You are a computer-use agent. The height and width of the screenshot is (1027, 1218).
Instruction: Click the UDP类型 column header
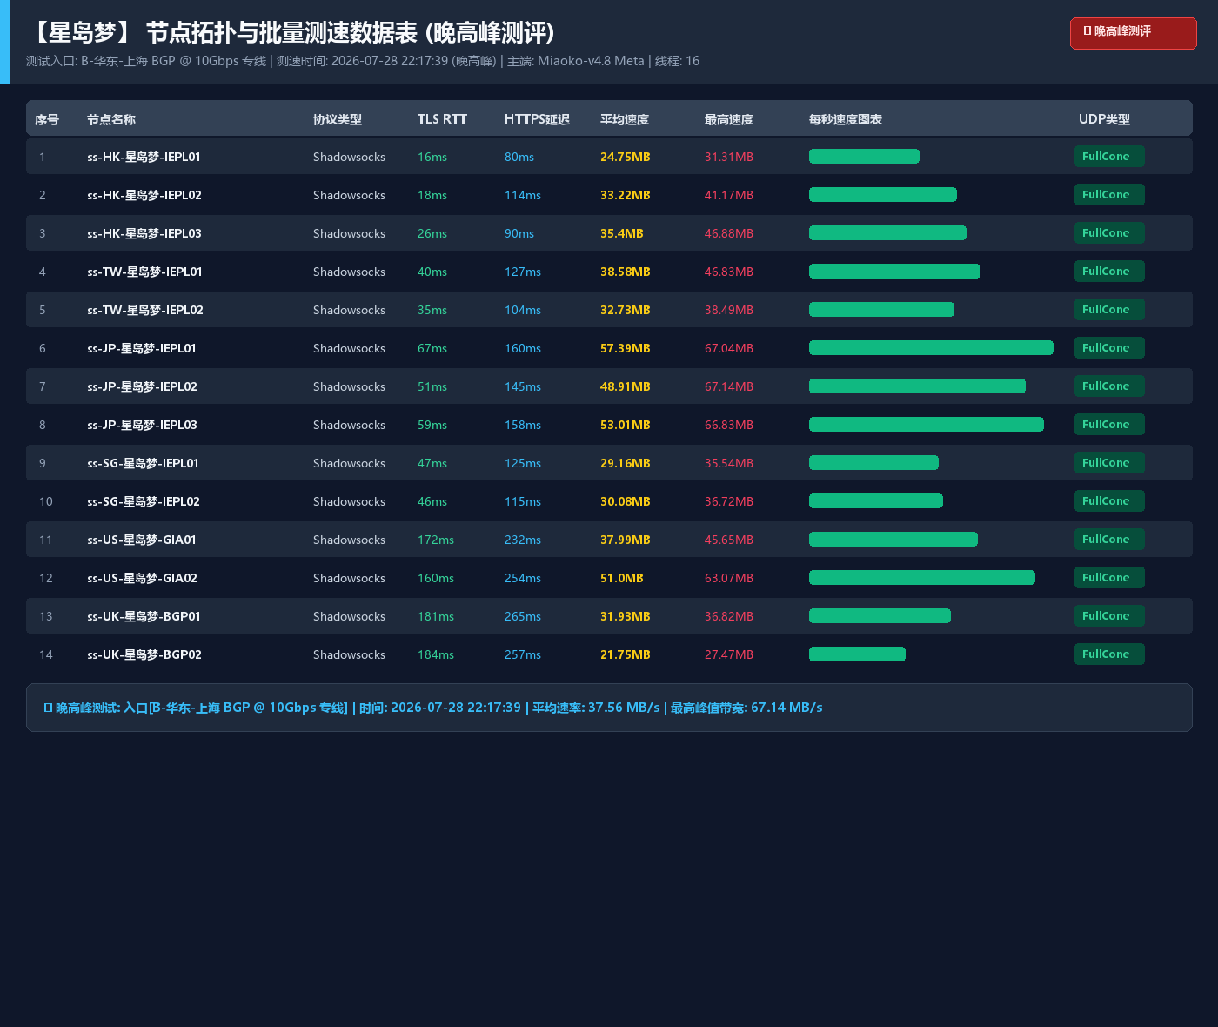pyautogui.click(x=1104, y=119)
